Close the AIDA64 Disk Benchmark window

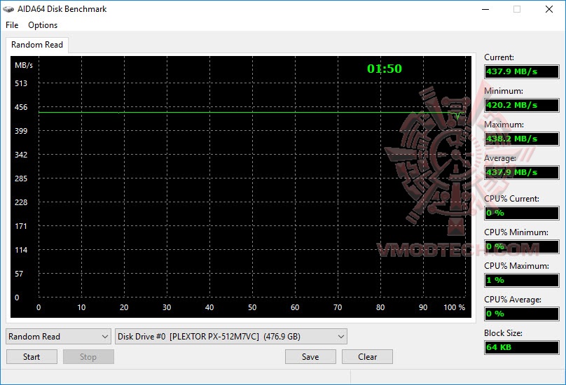pos(549,9)
